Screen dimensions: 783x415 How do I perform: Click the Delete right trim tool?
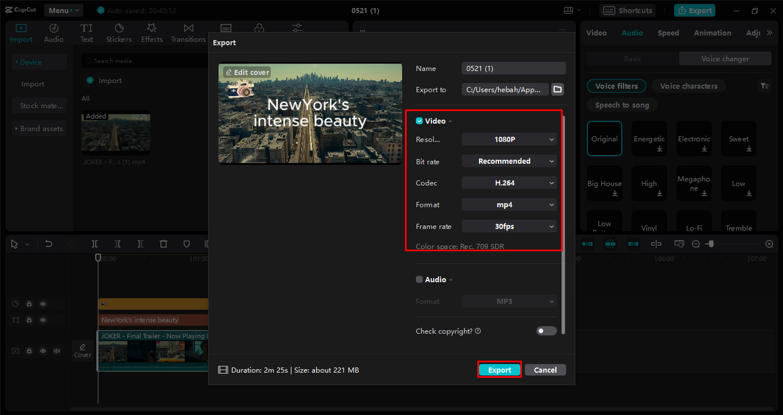click(x=140, y=244)
